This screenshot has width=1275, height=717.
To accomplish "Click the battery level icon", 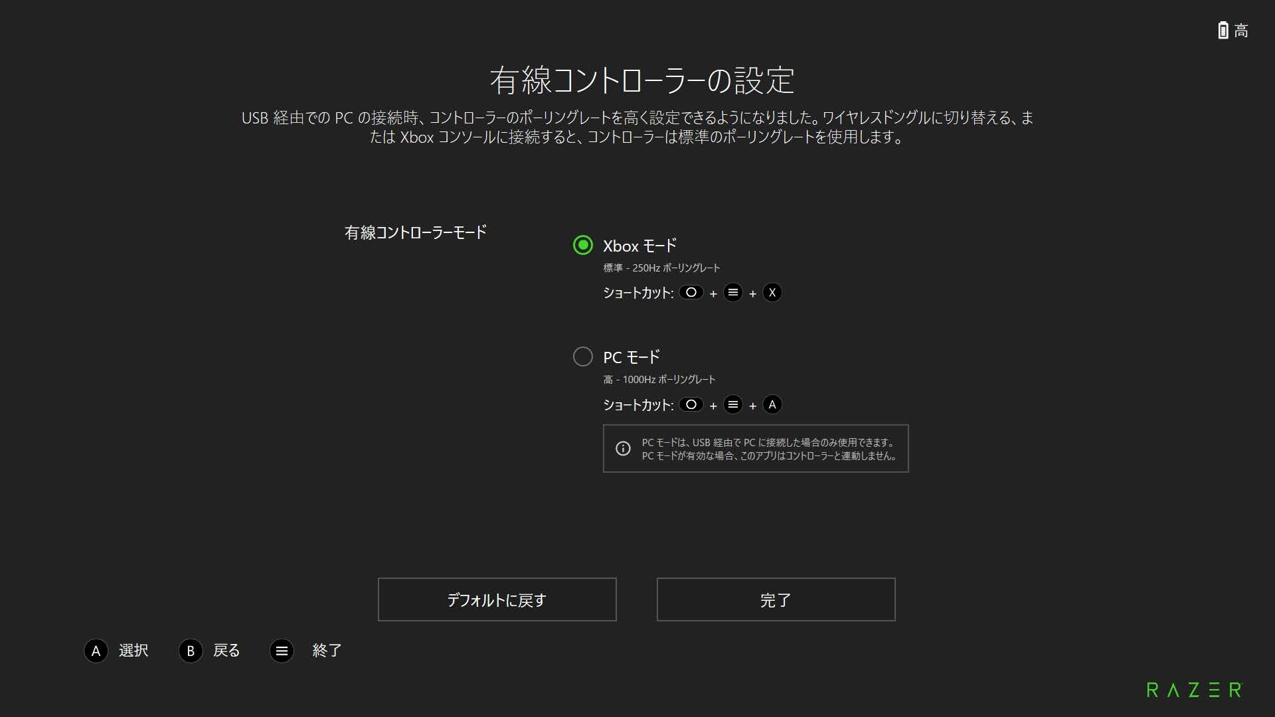I will point(1223,30).
